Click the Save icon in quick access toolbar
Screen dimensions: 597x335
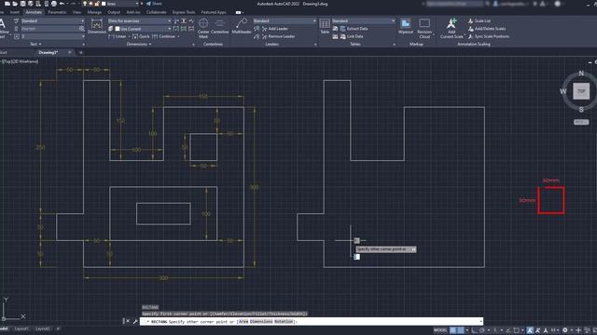(22, 4)
